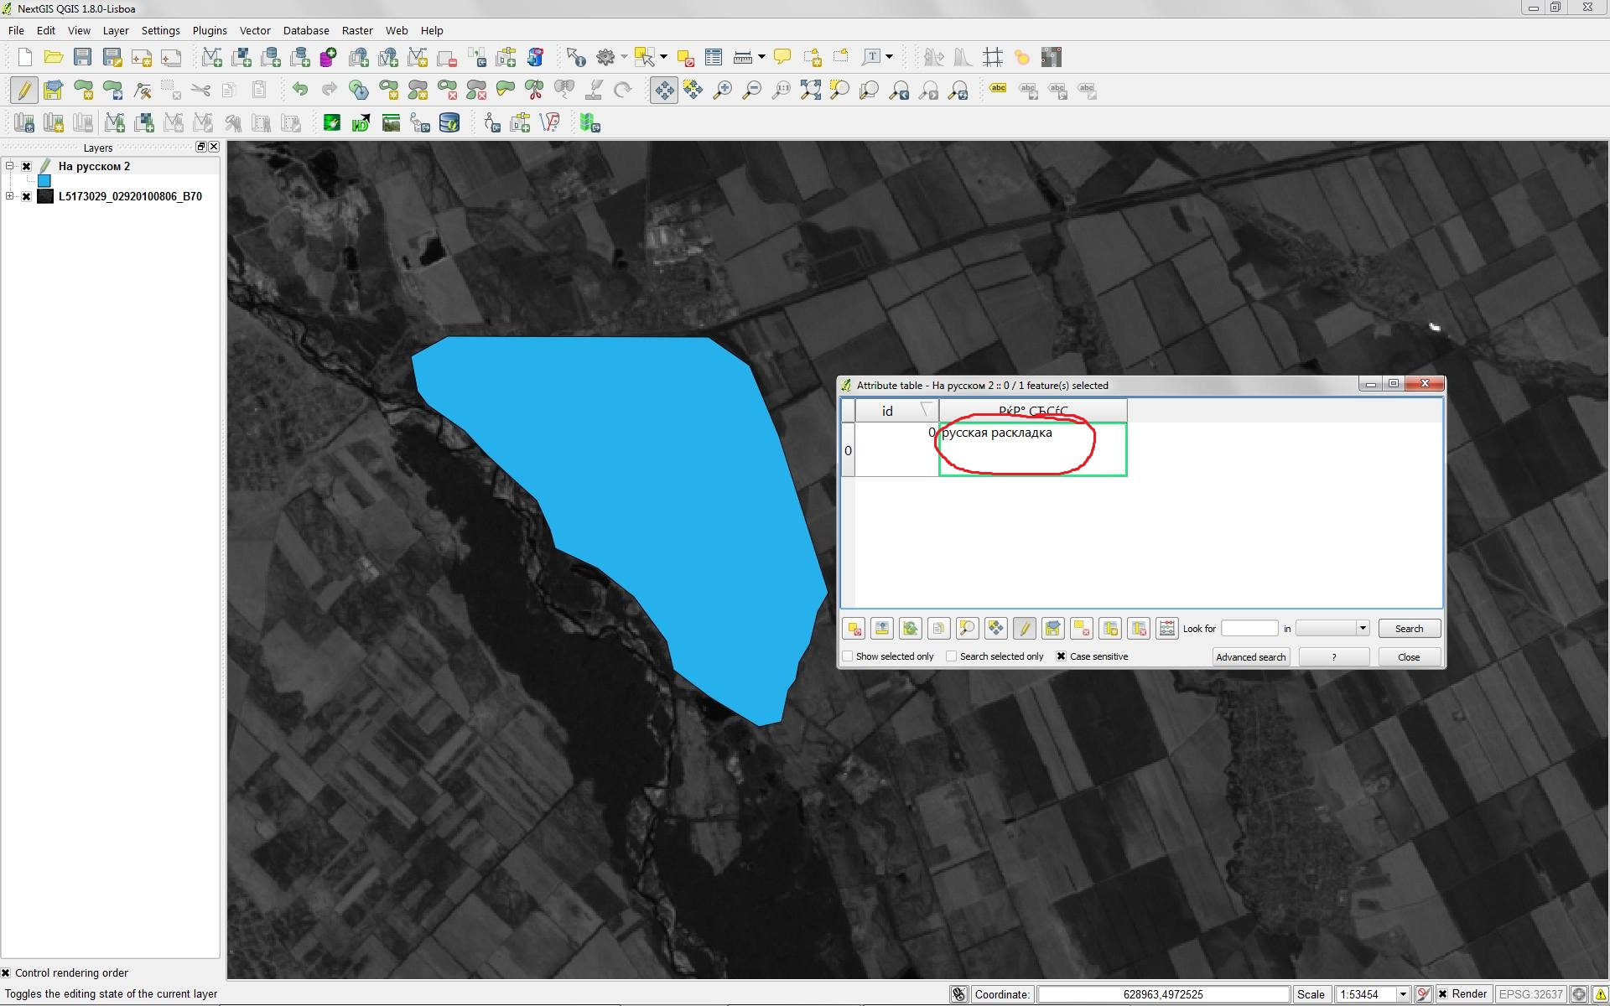The height and width of the screenshot is (1006, 1610).
Task: Toggle visibility of На русском 2 layer
Action: point(27,167)
